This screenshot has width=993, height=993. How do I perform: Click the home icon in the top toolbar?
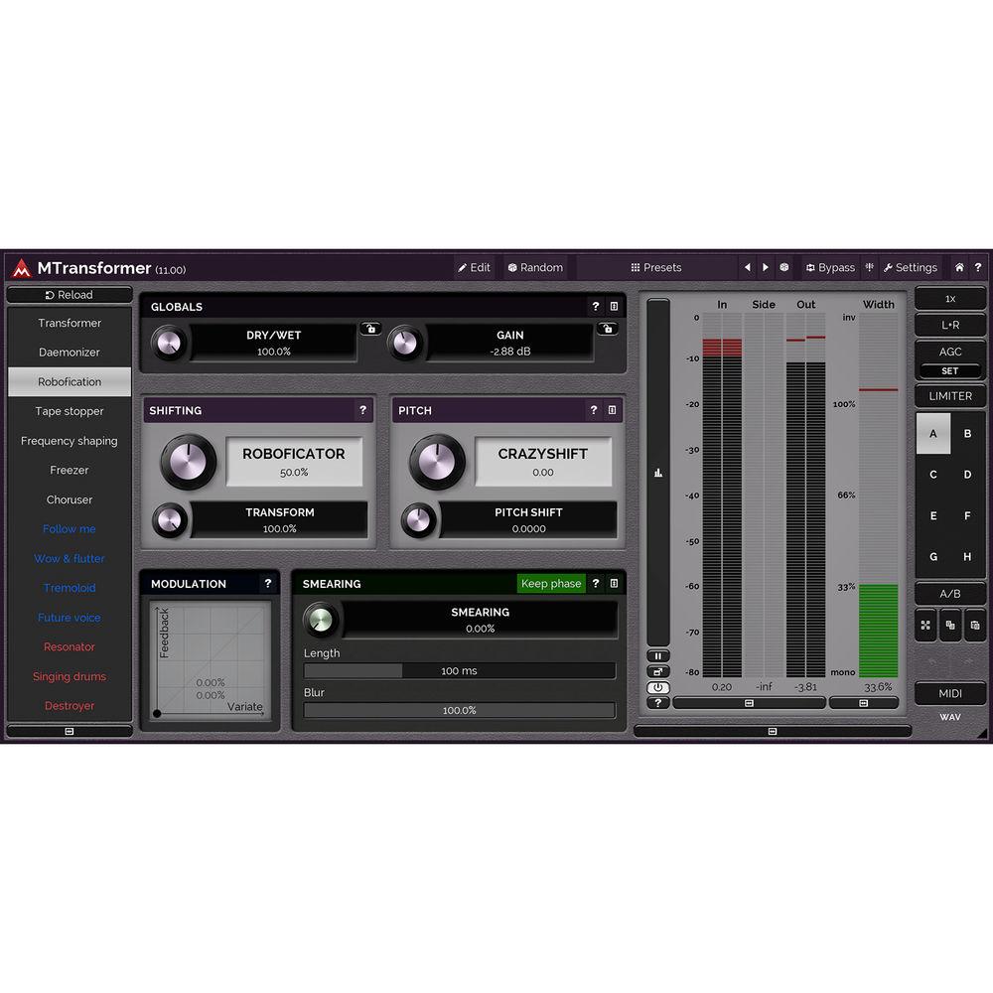(x=959, y=267)
